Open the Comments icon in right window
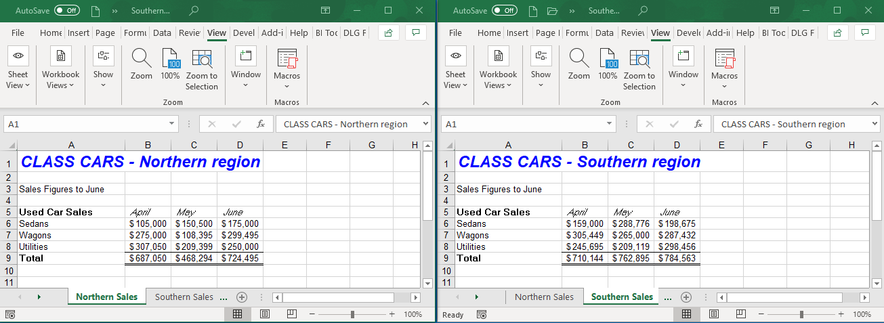The width and height of the screenshot is (884, 323). point(865,33)
